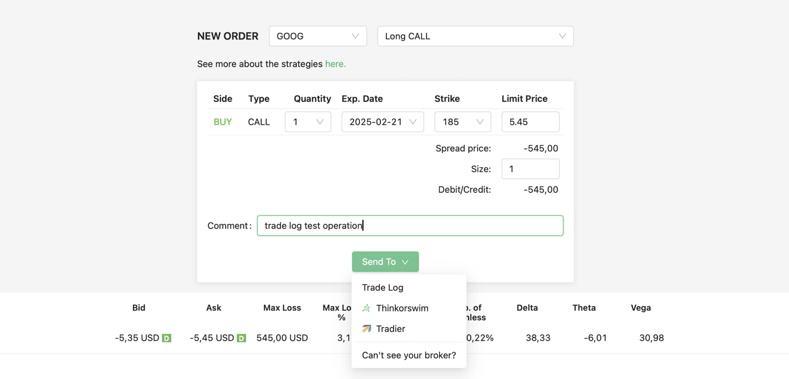Screen dimensions: 789x379
Task: Click the Size input field
Action: pos(530,169)
